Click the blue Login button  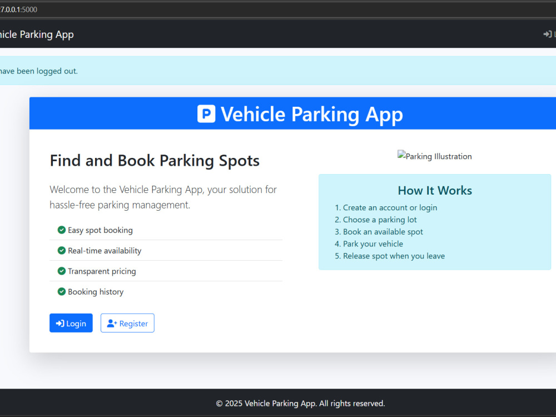pyautogui.click(x=71, y=323)
